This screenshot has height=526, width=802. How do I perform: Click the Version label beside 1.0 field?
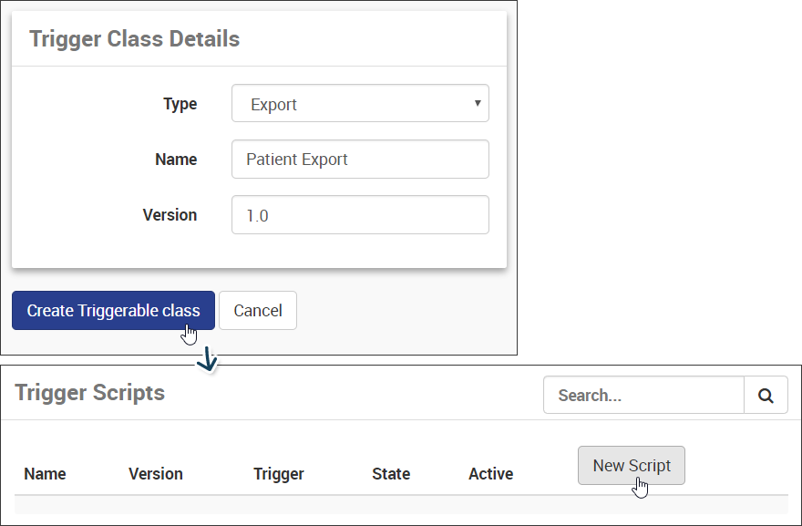point(170,215)
